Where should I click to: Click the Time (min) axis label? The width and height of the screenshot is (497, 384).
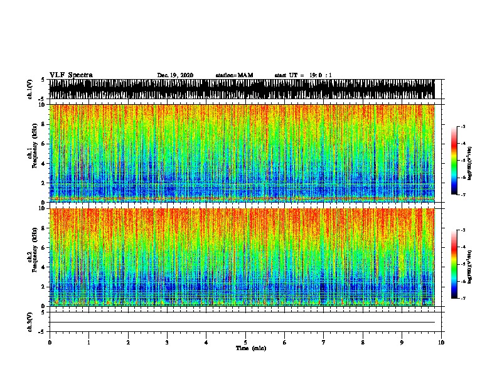pos(251,348)
